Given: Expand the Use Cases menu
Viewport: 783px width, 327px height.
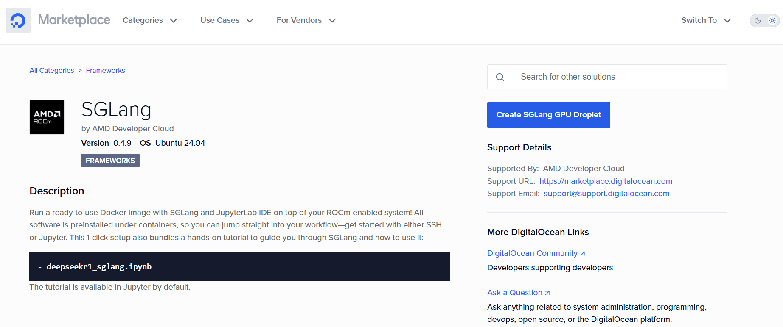Looking at the screenshot, I should [227, 20].
